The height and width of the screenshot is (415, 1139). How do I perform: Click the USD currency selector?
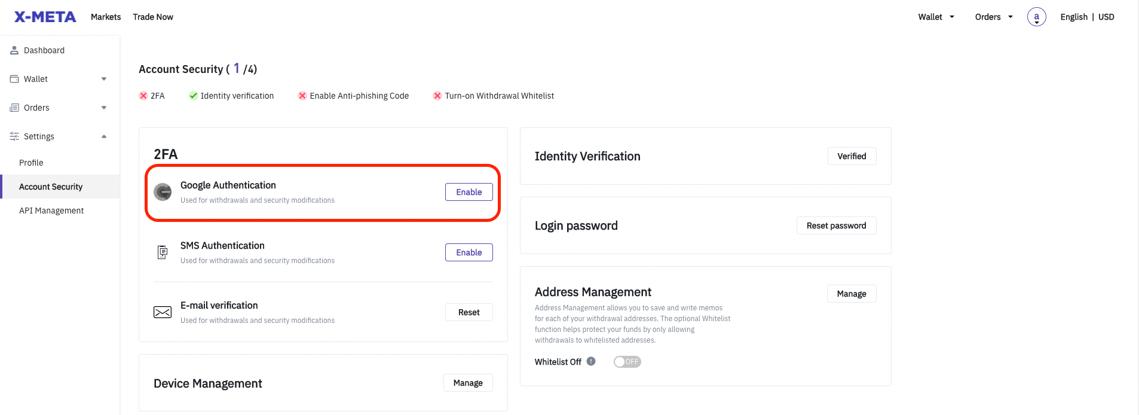[x=1106, y=17]
